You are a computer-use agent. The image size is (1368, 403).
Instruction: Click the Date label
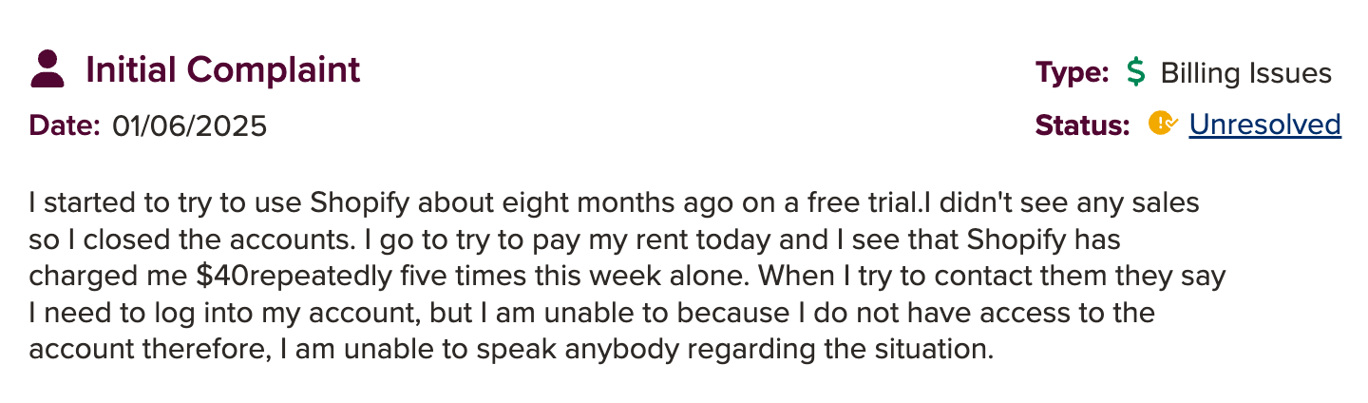coord(65,125)
